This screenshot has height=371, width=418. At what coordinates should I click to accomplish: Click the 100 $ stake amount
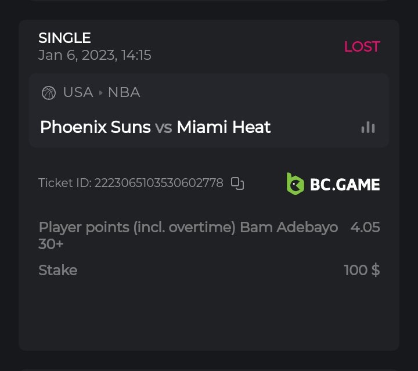(362, 271)
